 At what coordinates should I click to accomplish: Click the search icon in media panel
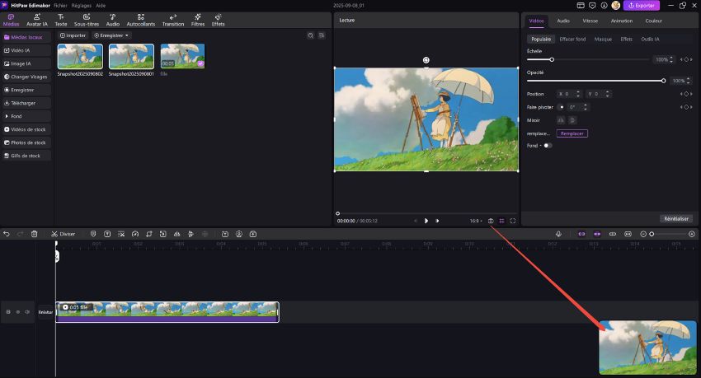[310, 35]
